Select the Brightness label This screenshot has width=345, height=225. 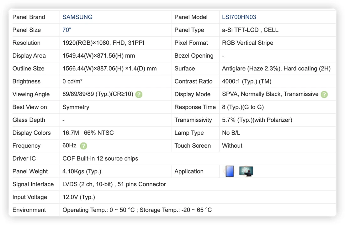point(26,81)
